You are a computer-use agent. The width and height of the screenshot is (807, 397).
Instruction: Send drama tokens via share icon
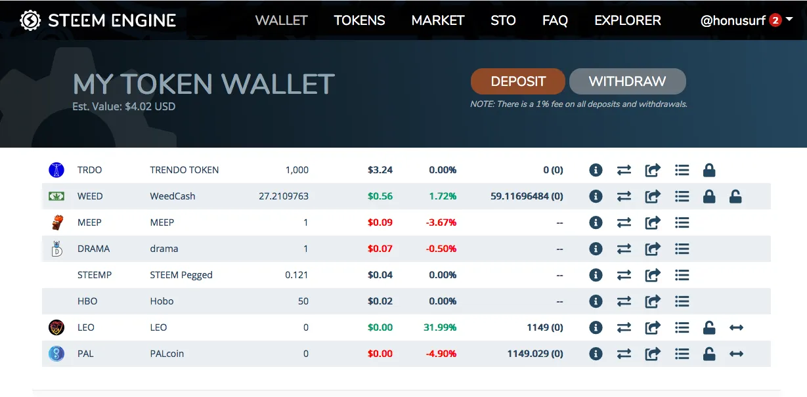(653, 249)
